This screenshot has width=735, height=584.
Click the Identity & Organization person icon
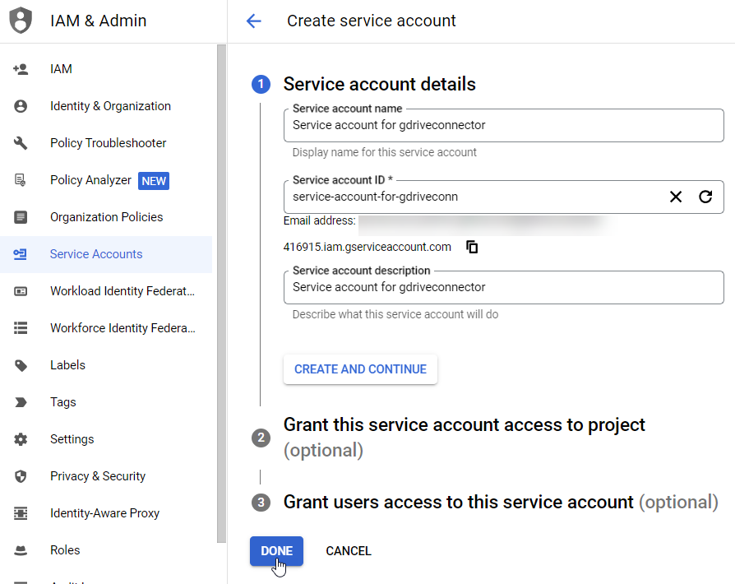[x=21, y=106]
